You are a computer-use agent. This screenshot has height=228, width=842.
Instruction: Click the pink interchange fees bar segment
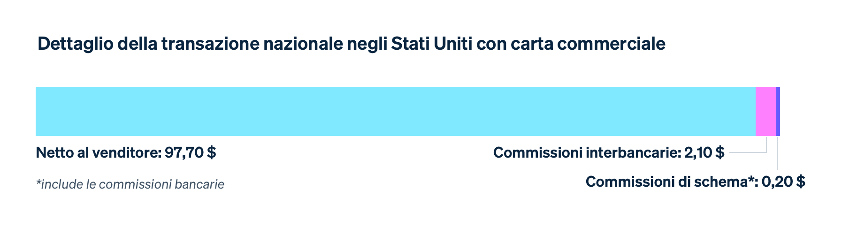click(765, 112)
